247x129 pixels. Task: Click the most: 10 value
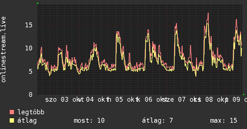[89, 121]
